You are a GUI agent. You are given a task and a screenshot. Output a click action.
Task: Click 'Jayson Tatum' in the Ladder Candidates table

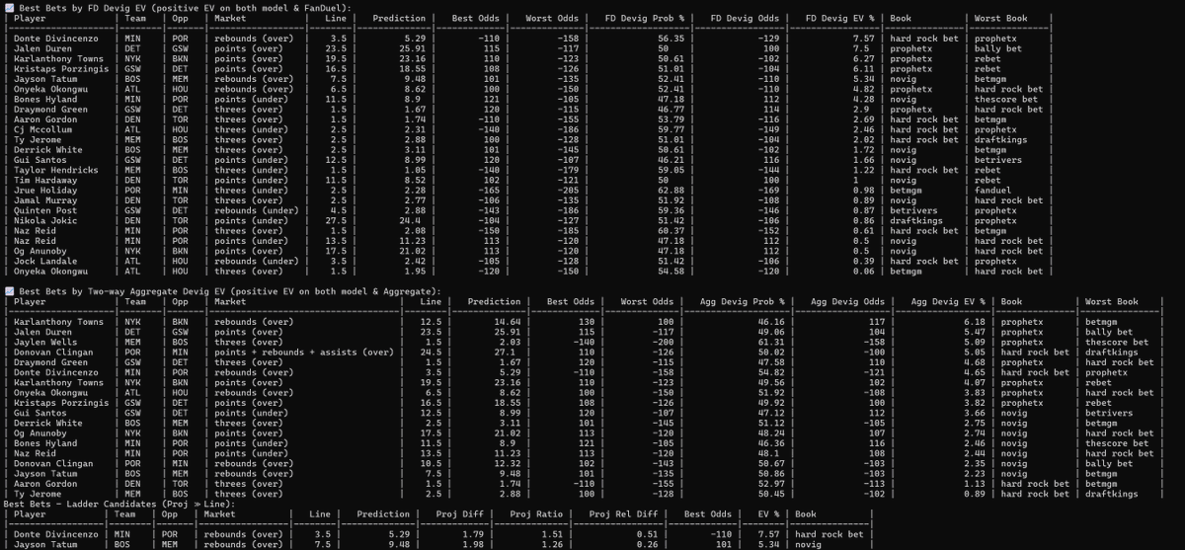(x=44, y=544)
